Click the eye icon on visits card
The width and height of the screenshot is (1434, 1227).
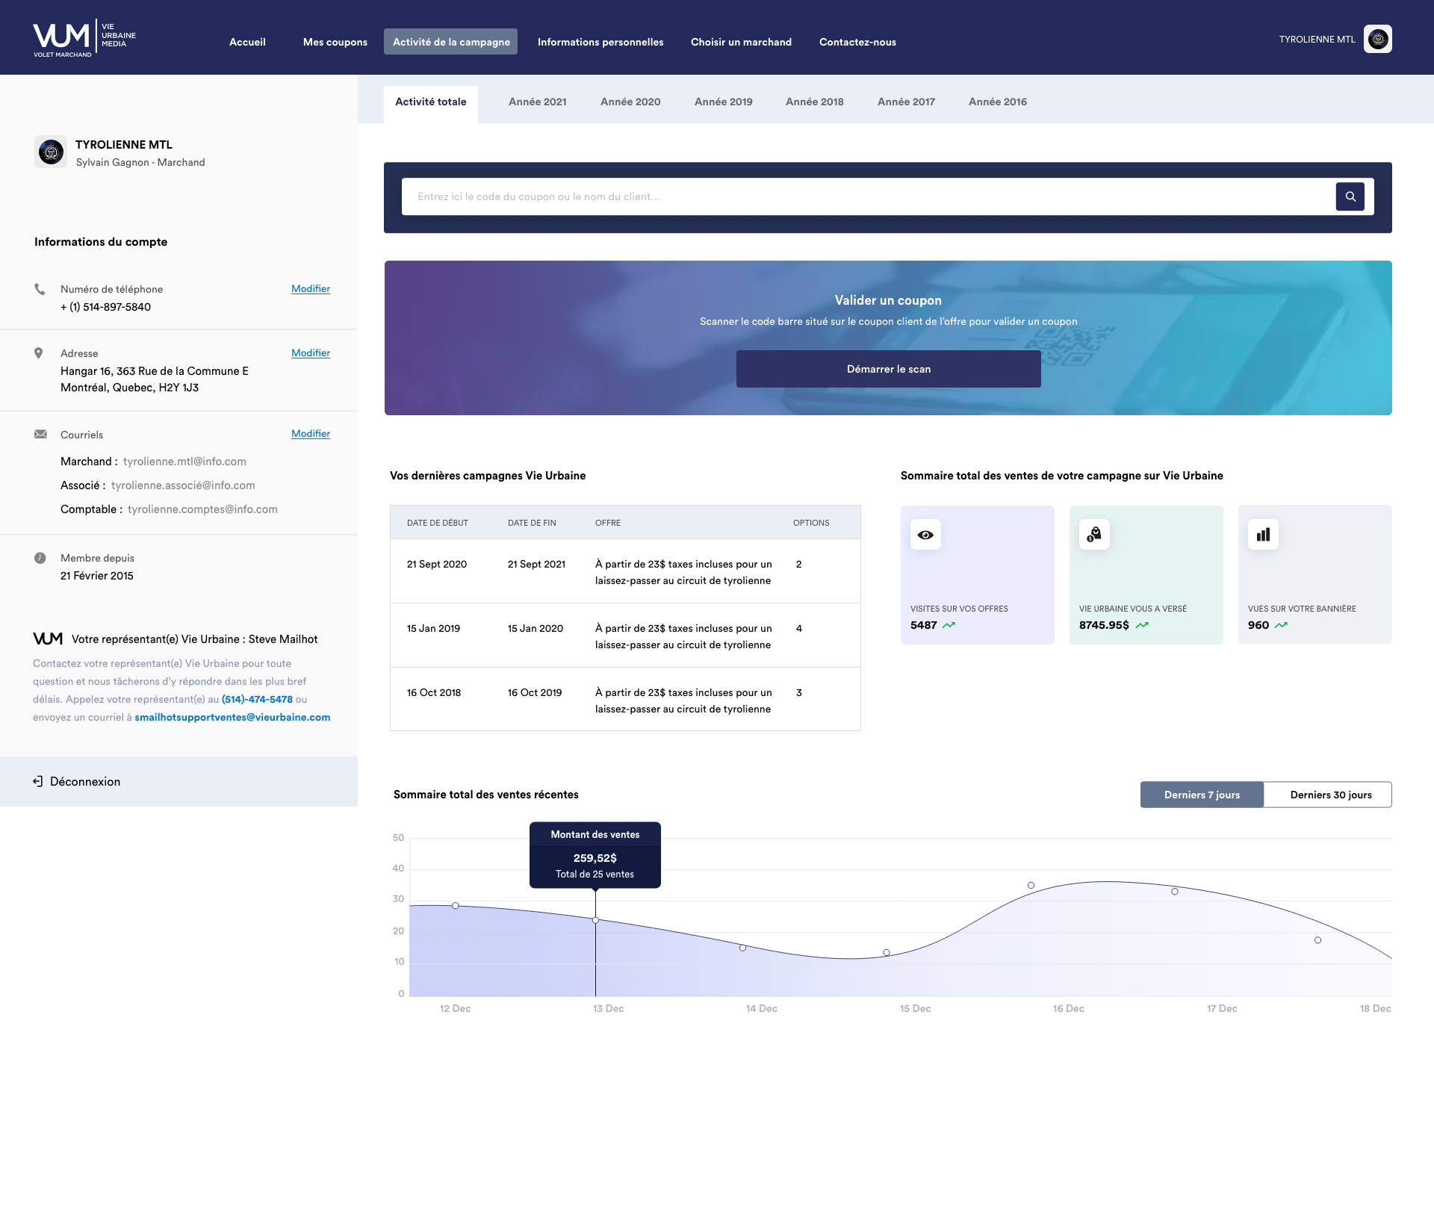click(925, 535)
